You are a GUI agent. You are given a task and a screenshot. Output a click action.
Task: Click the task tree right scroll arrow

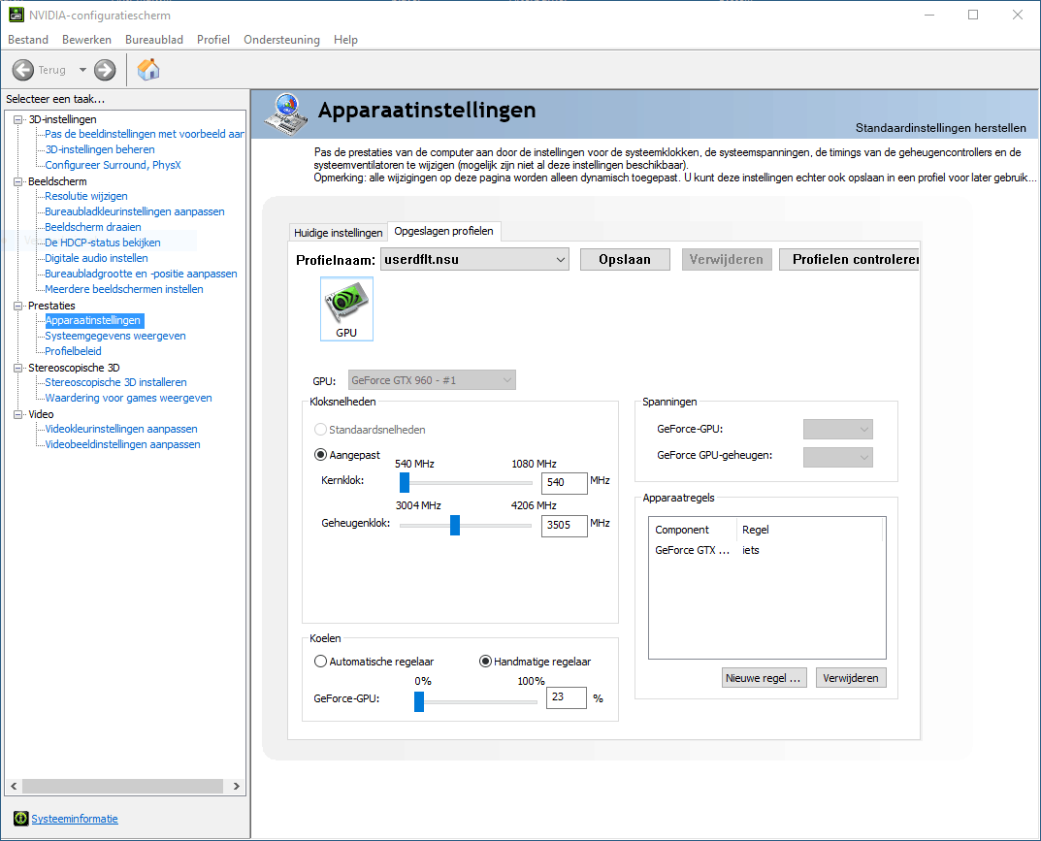(x=237, y=786)
